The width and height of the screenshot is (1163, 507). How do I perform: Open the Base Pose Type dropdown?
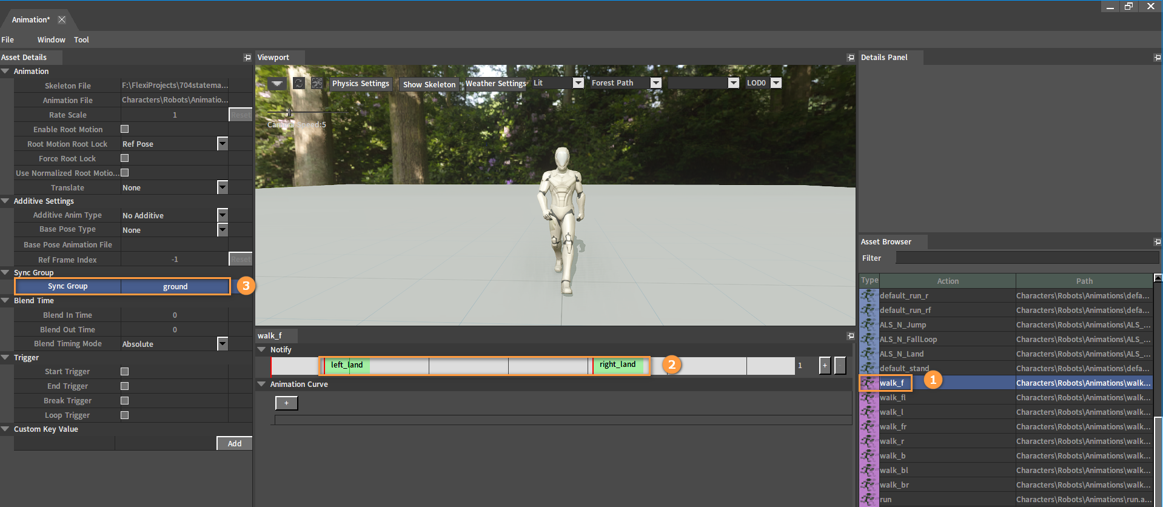pyautogui.click(x=223, y=230)
